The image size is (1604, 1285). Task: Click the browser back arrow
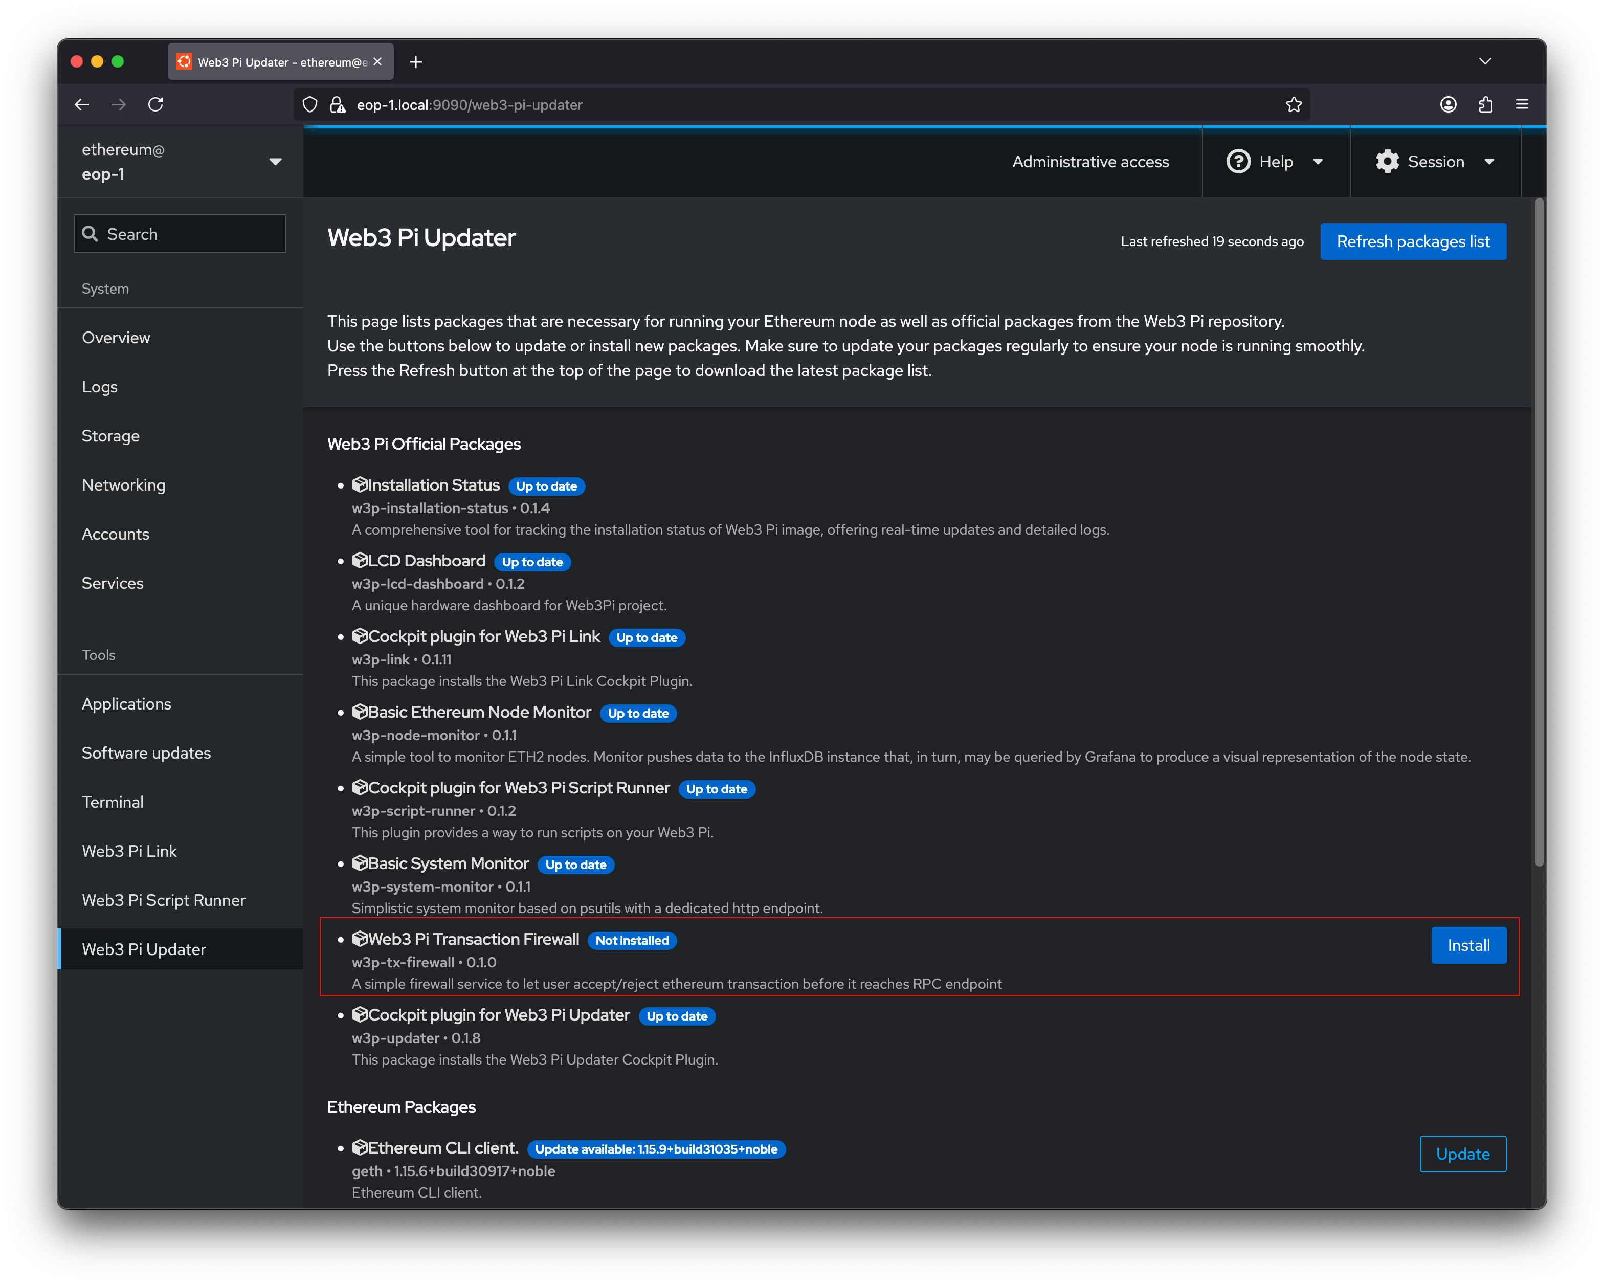click(82, 105)
